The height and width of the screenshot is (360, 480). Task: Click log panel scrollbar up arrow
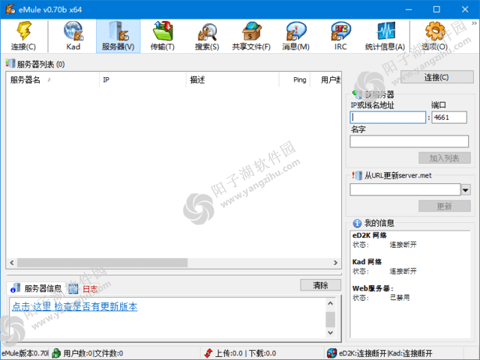(x=330, y=303)
